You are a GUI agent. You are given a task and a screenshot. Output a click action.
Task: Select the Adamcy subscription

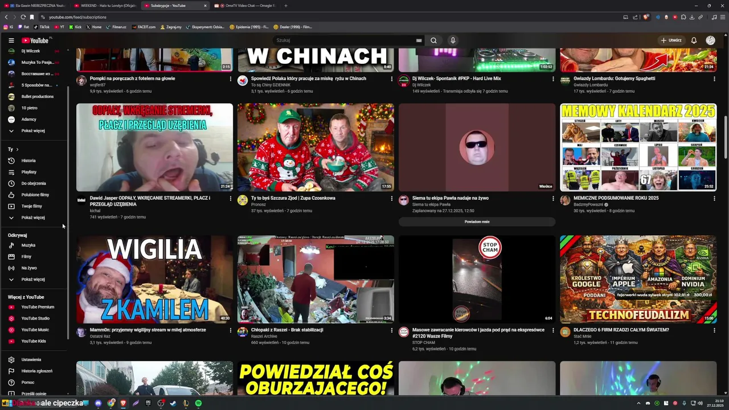[34, 119]
